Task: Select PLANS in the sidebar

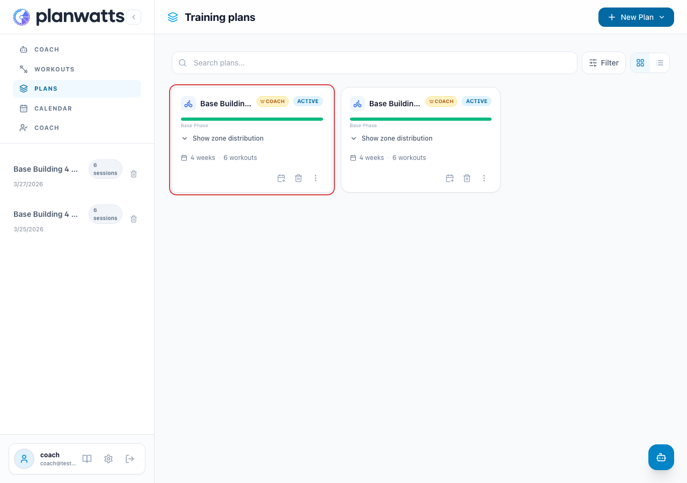Action: click(x=77, y=89)
